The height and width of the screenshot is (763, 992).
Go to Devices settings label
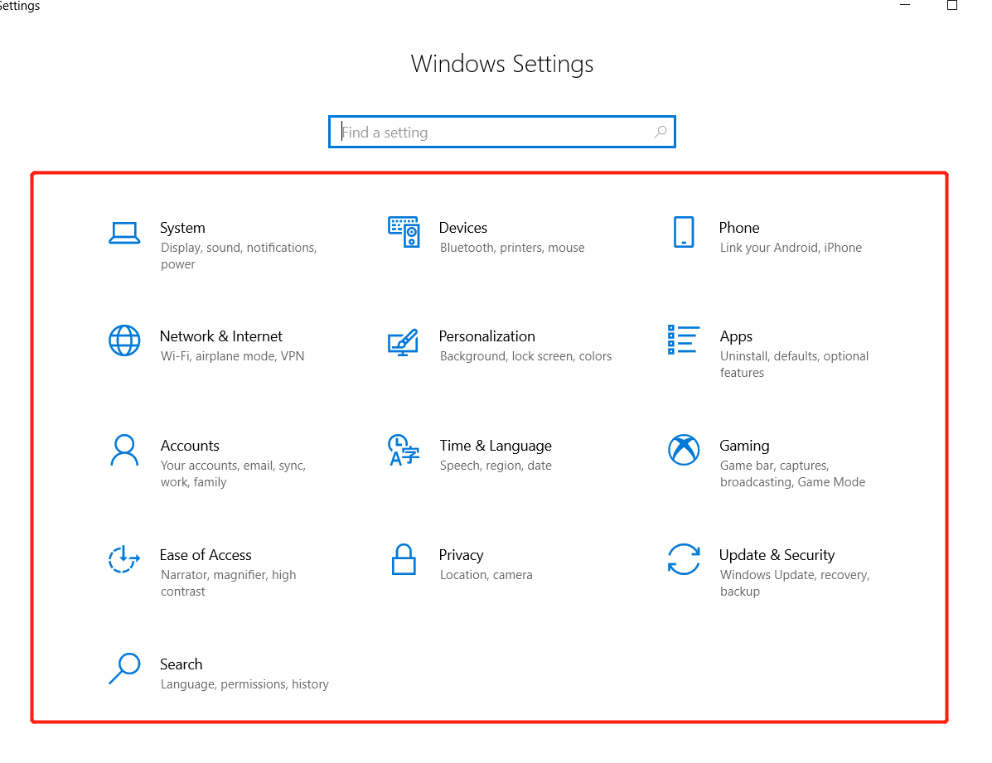(463, 228)
